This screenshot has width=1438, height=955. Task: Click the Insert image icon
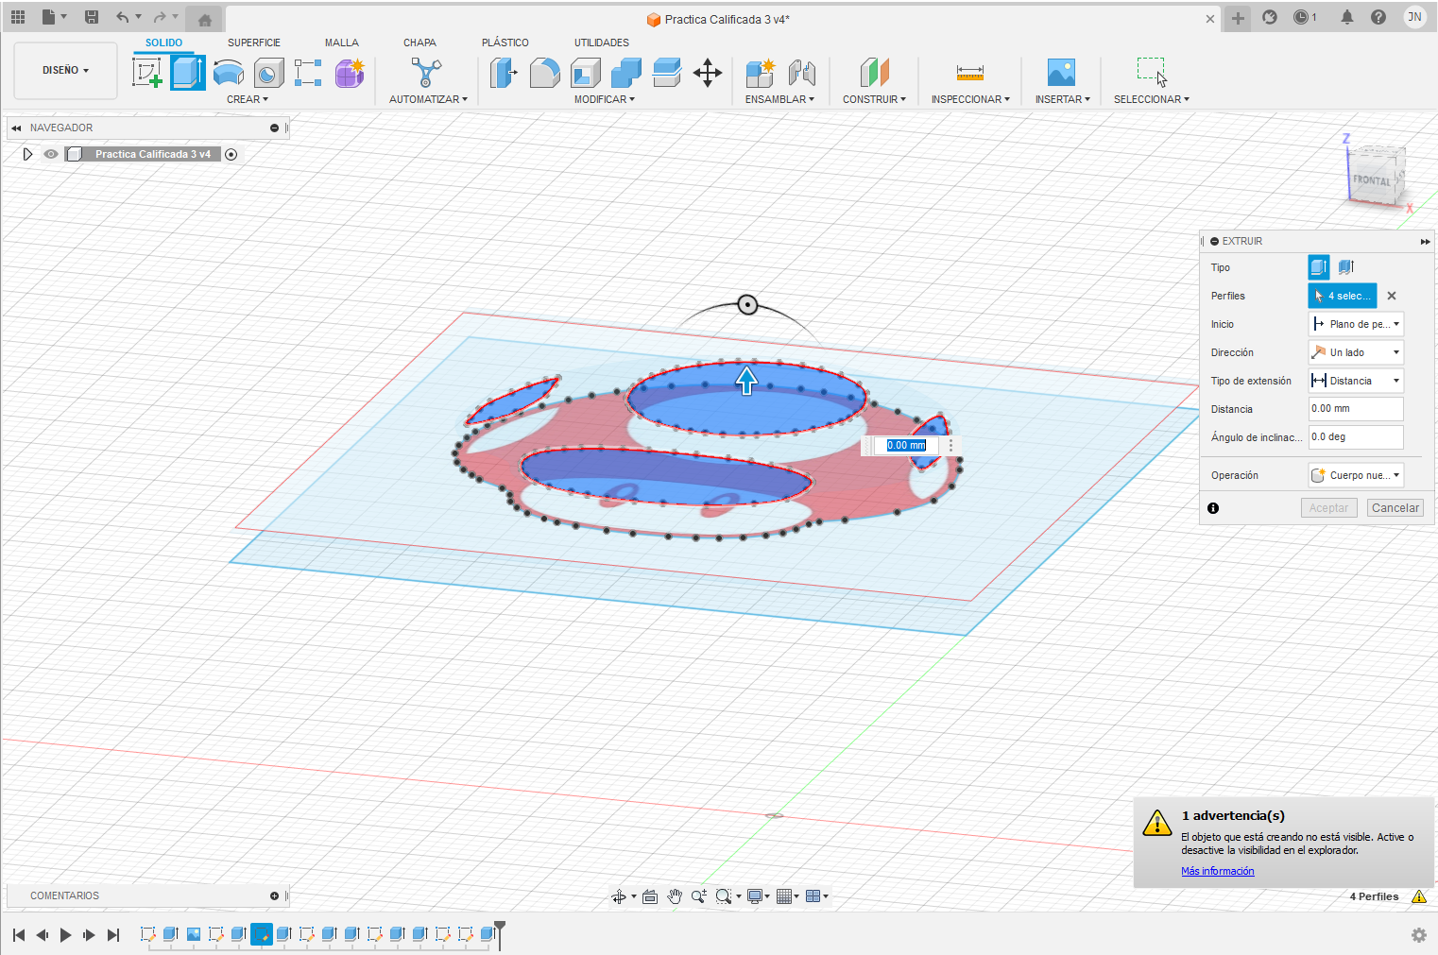(x=1061, y=73)
